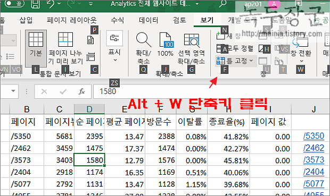Screen dimensions: 330x196
Task: Click the Insert Function fx button
Action: pyautogui.click(x=81, y=91)
